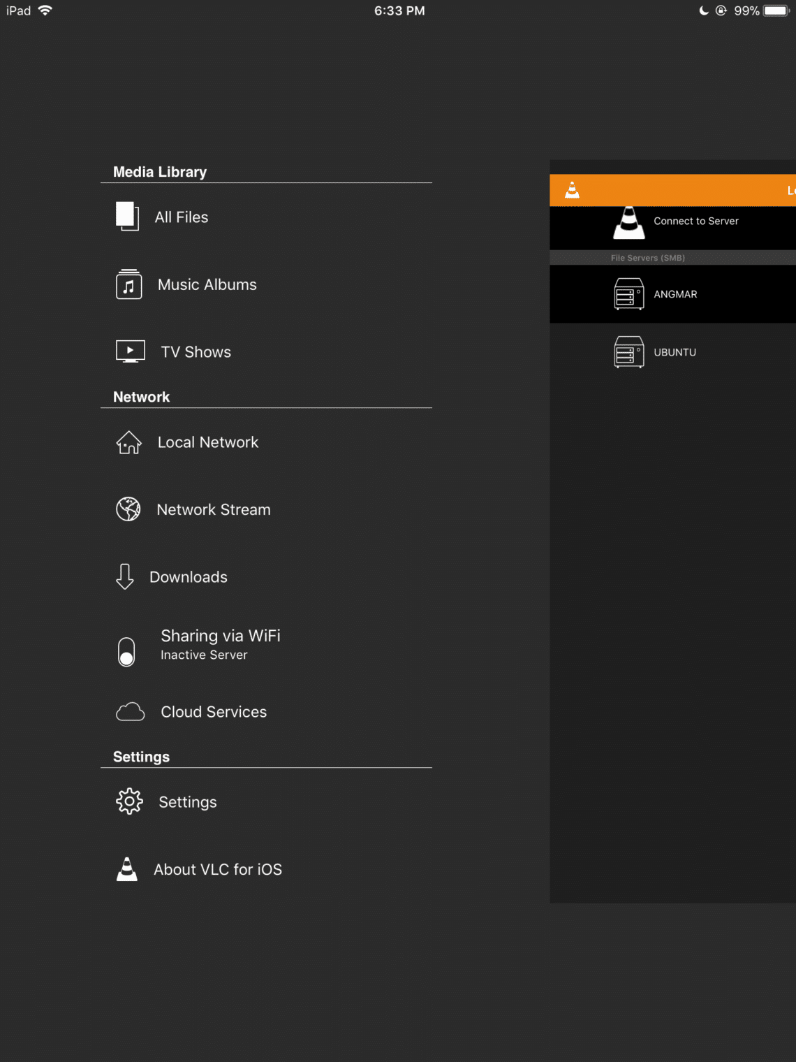
Task: Tap the ANGMAR server drive icon
Action: tap(629, 293)
